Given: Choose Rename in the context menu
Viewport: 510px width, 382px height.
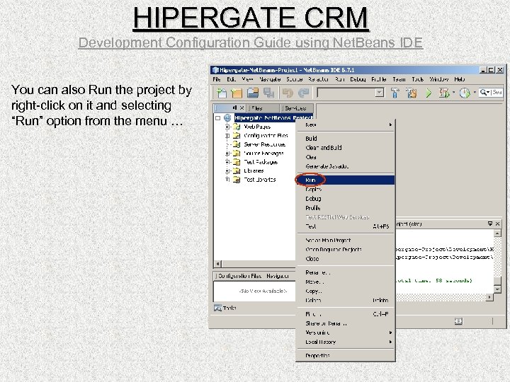Looking at the screenshot, I should click(346, 272).
